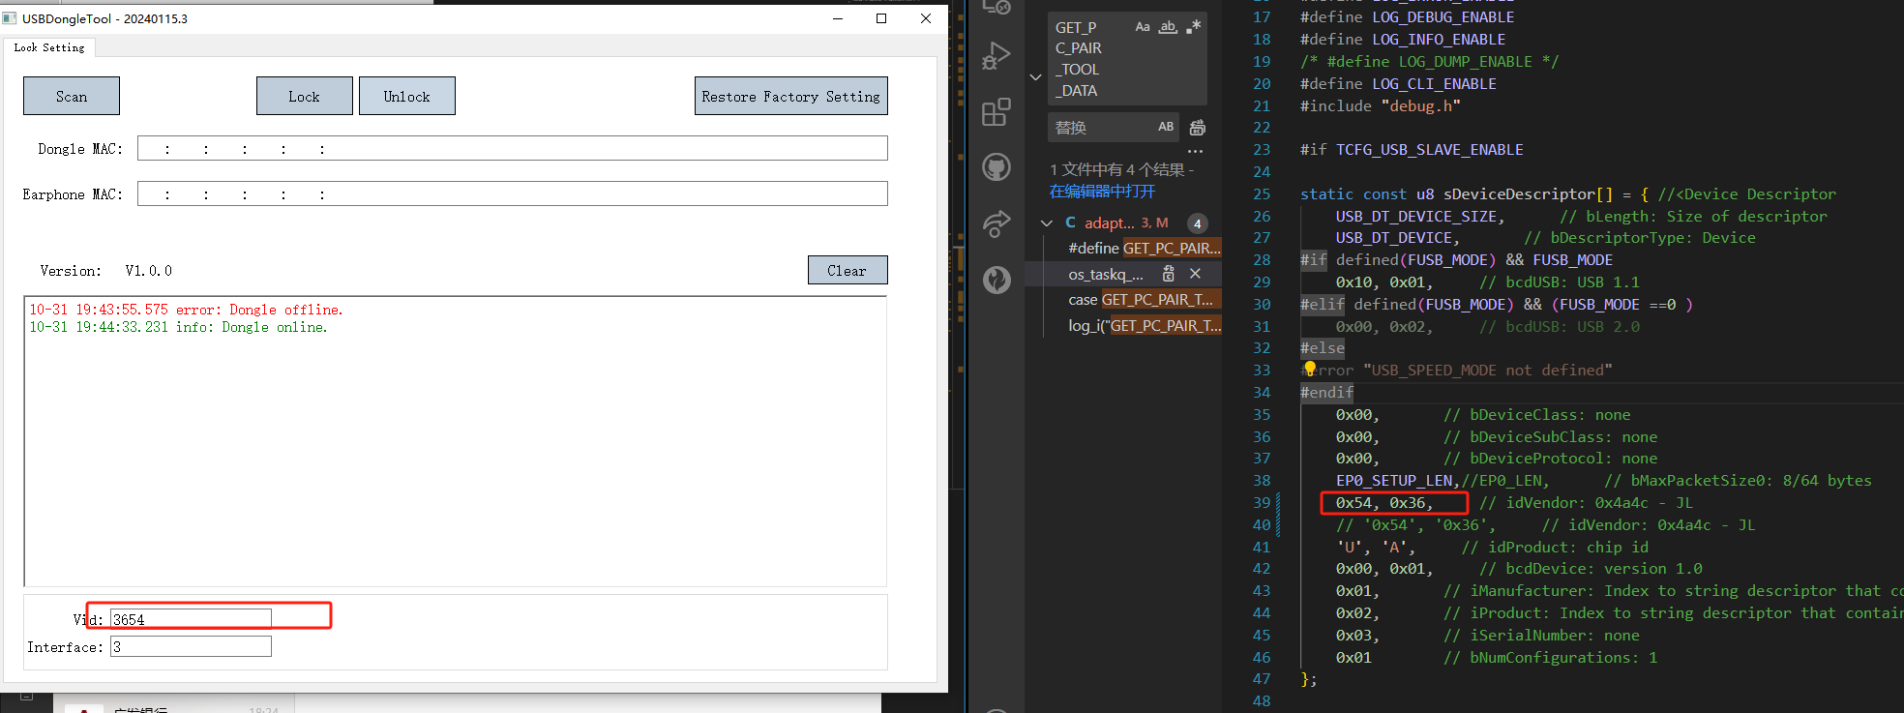Click the Lock button
The width and height of the screenshot is (1904, 713).
click(304, 96)
